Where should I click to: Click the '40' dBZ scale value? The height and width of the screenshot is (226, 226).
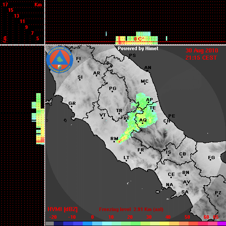tap(168, 217)
